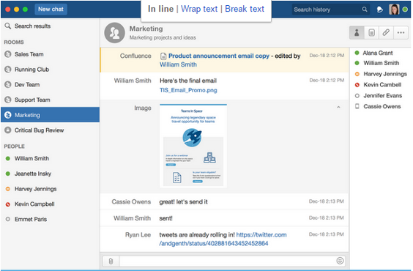Image resolution: width=413 pixels, height=271 pixels.
Task: Click the 'great! let's send it' message text
Action: click(x=183, y=201)
